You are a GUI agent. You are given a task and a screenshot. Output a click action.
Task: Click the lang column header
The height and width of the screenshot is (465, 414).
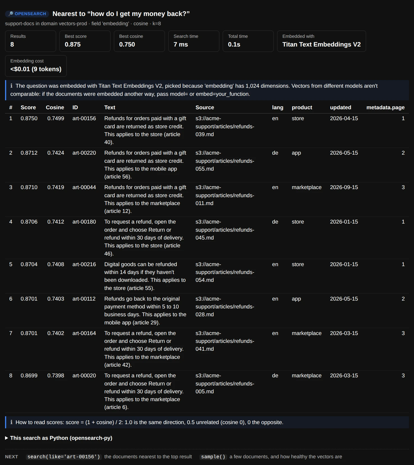278,108
